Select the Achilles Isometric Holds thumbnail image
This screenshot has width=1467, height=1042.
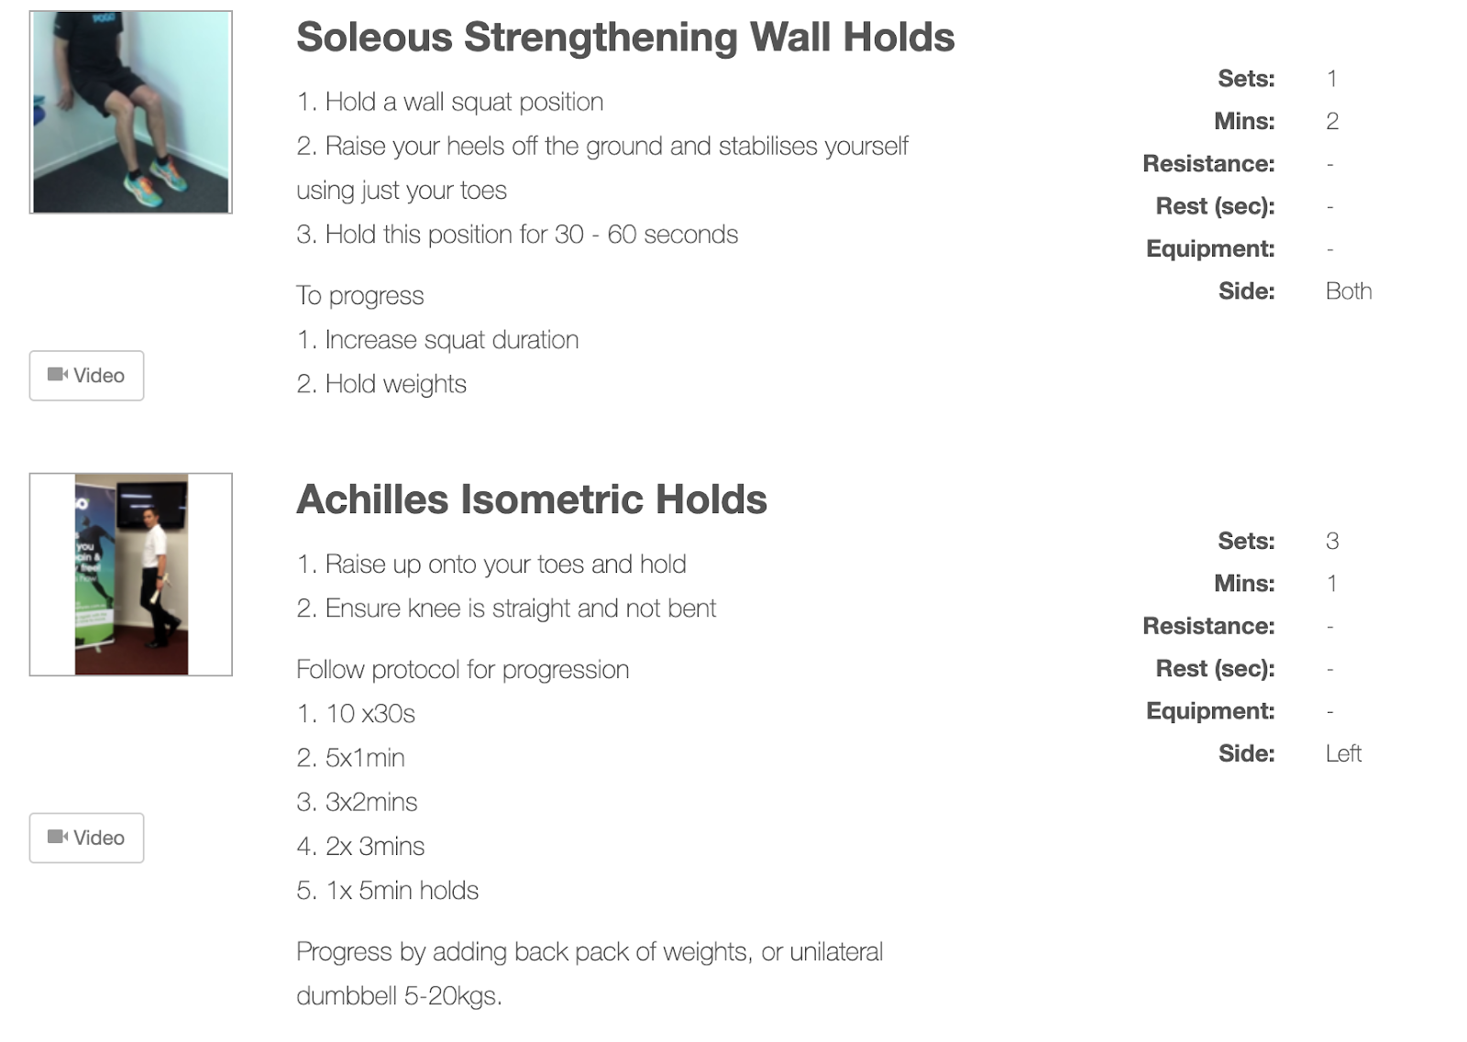pos(131,575)
